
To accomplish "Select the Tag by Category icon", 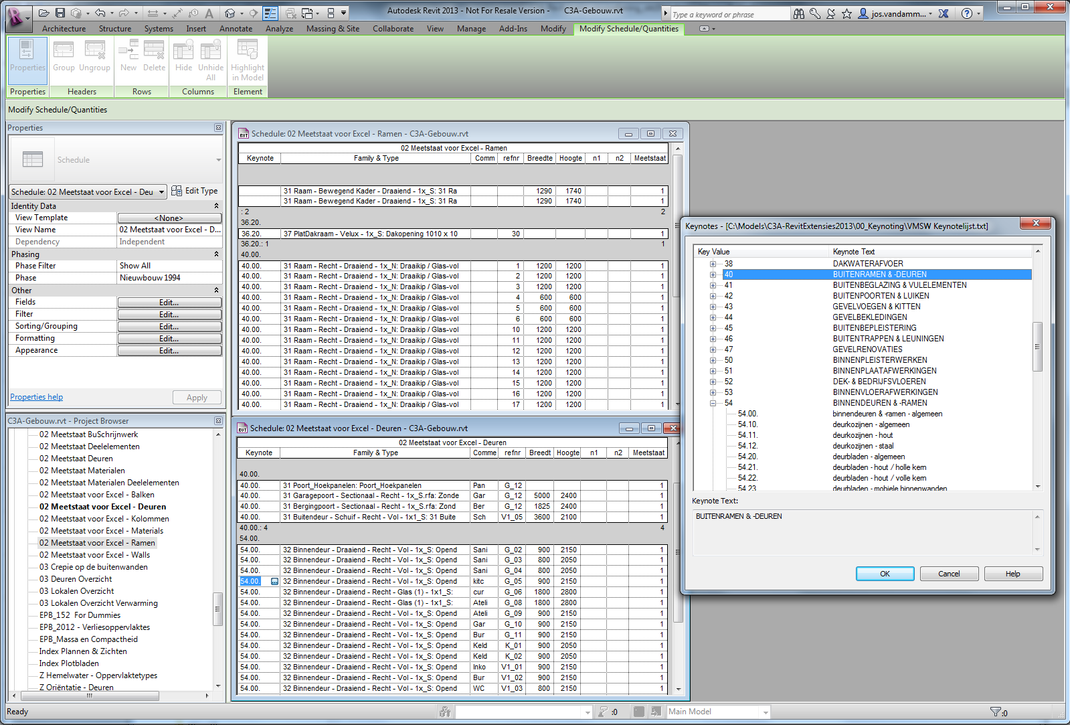I will coord(193,13).
